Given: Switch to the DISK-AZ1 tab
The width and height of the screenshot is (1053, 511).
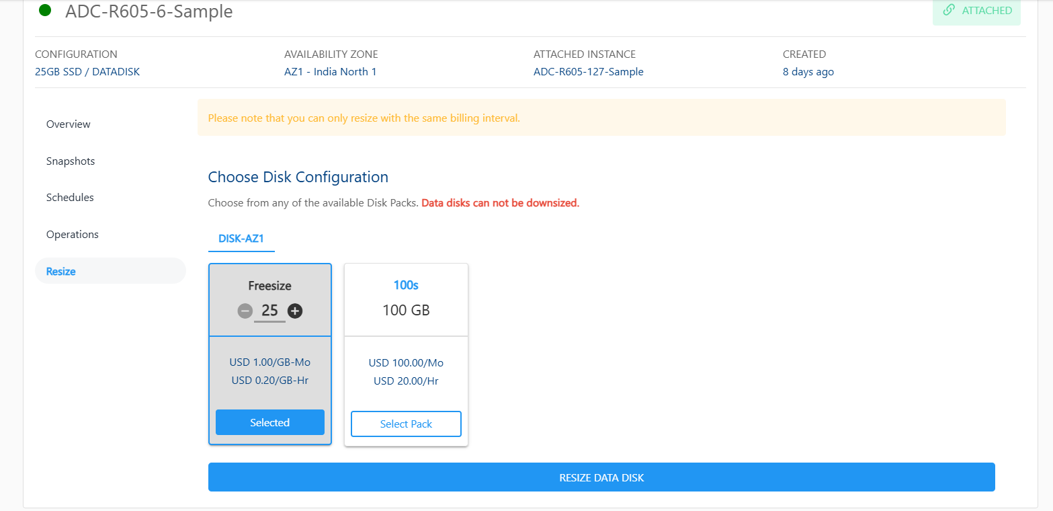Looking at the screenshot, I should click(241, 239).
